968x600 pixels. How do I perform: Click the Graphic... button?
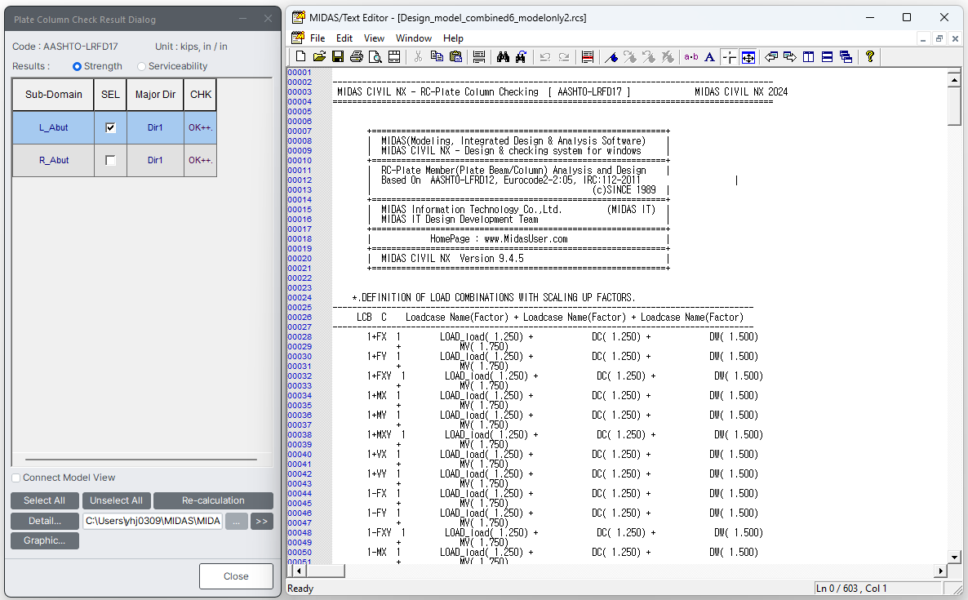pos(44,540)
